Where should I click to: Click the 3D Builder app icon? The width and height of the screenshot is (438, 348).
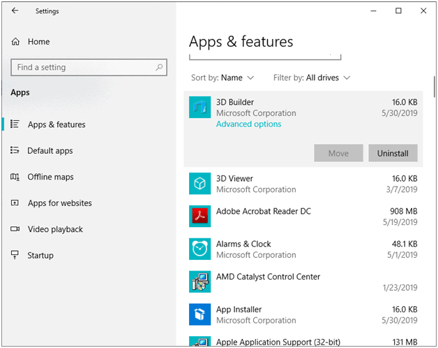[199, 107]
